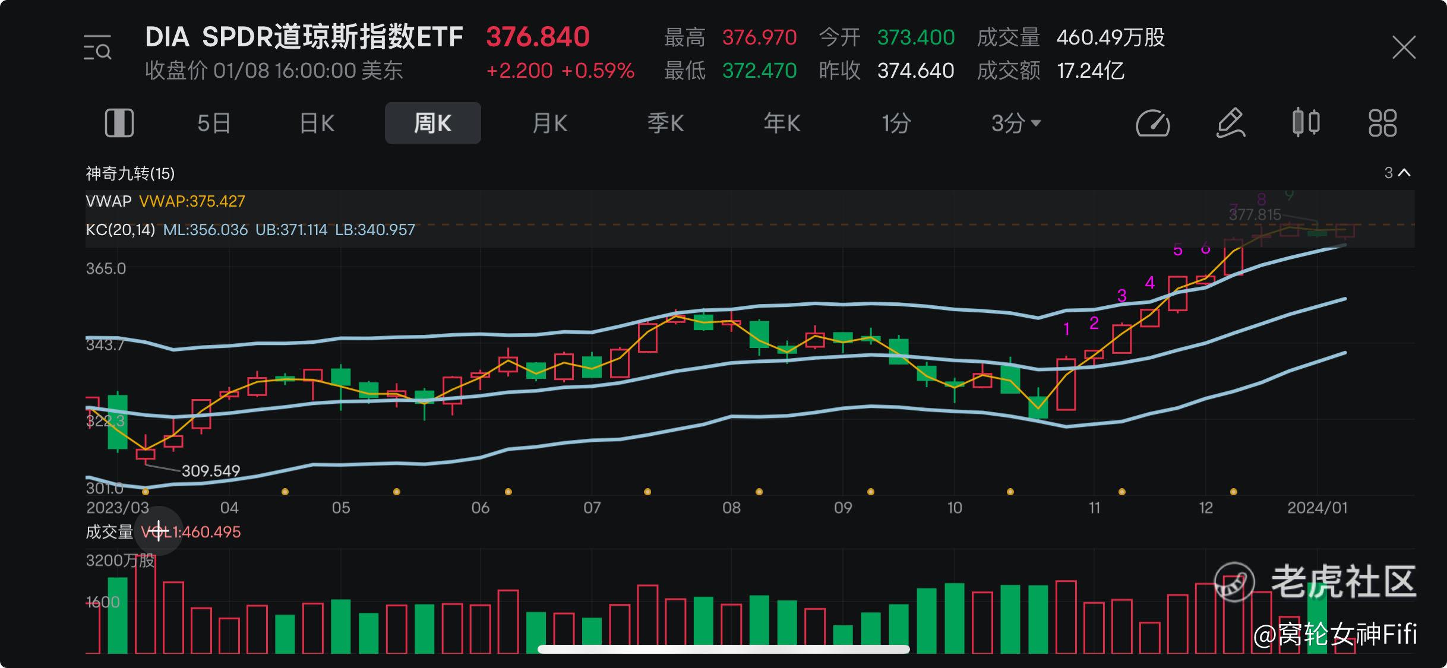Click the orange event dot below month 08

point(759,492)
